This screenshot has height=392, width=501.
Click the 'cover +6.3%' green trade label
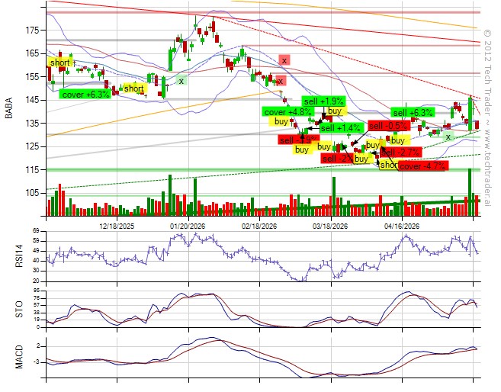click(x=85, y=95)
